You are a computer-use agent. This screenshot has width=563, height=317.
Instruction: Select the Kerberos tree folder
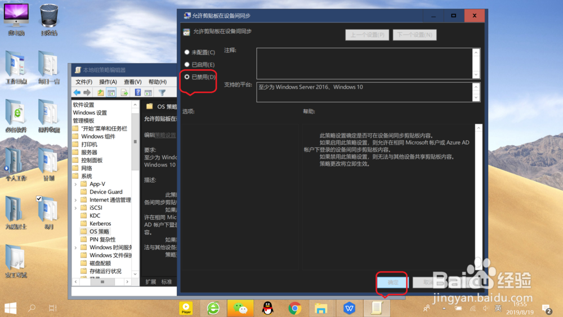[x=96, y=224]
